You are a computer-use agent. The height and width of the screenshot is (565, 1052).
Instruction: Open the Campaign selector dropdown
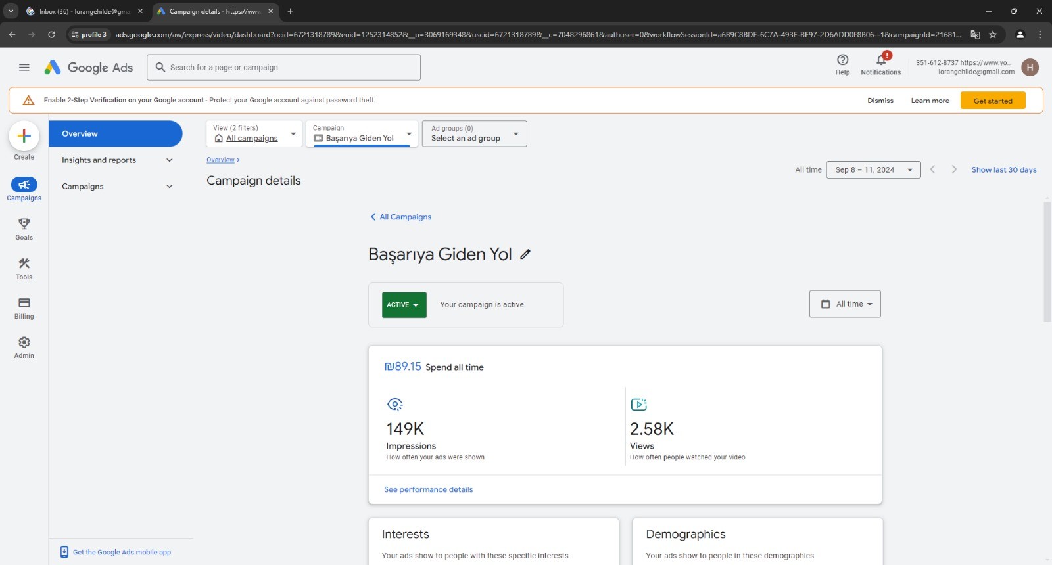tap(362, 133)
